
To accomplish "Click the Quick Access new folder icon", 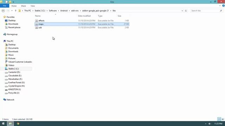I will coord(10,2).
